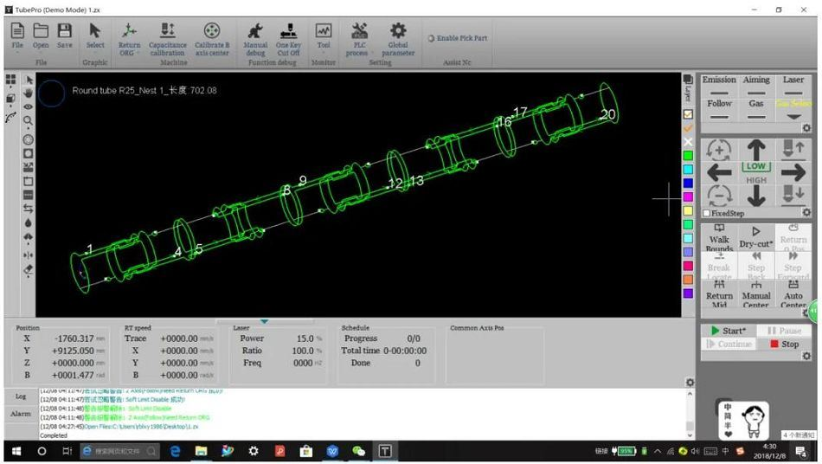
Task: Click the curve path sidebar icon
Action: point(10,118)
